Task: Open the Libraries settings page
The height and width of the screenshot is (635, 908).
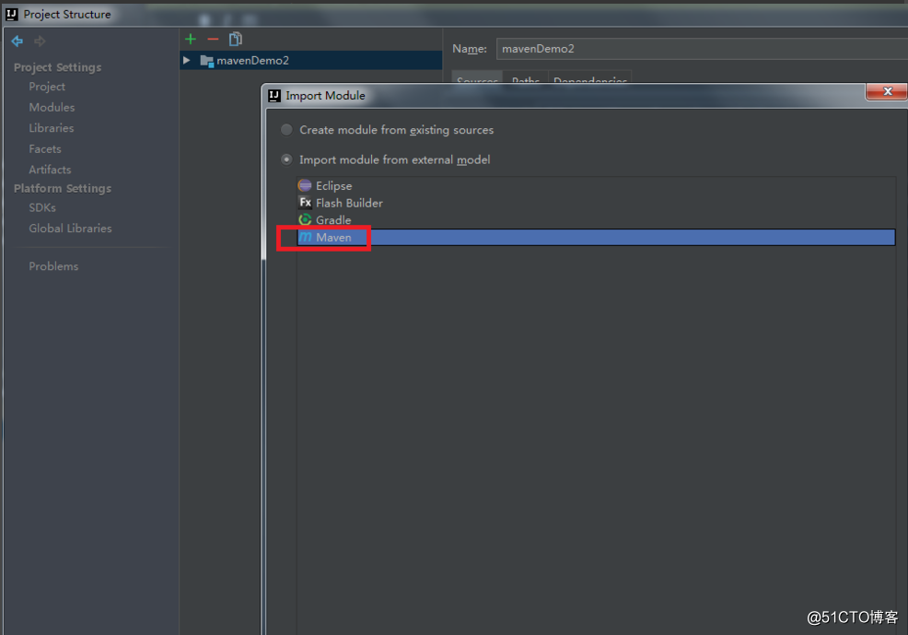Action: click(x=52, y=128)
